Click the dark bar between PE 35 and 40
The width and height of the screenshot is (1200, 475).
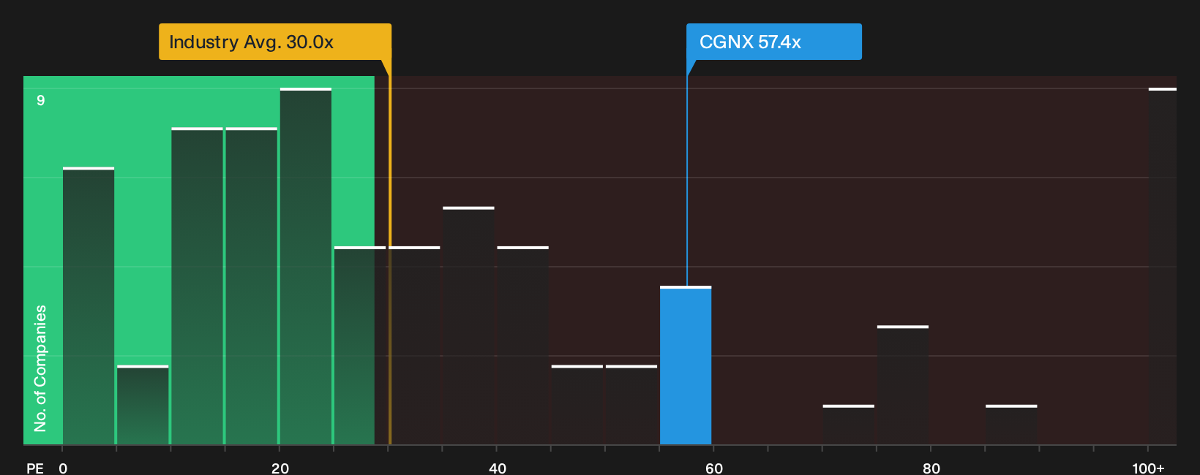pos(468,326)
